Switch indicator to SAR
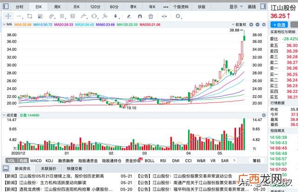This screenshot has width=298, height=192. (224, 161)
